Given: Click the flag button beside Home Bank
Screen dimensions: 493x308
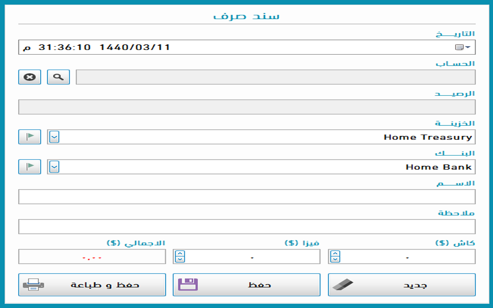Looking at the screenshot, I should click(29, 167).
